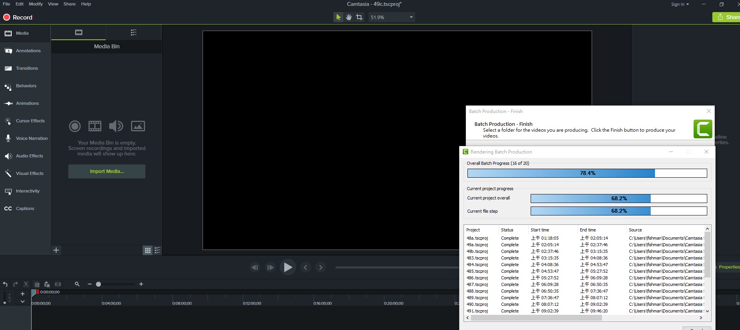Viewport: 740px width, 330px height.
Task: Click the red playhead marker on timeline
Action: pos(37,292)
